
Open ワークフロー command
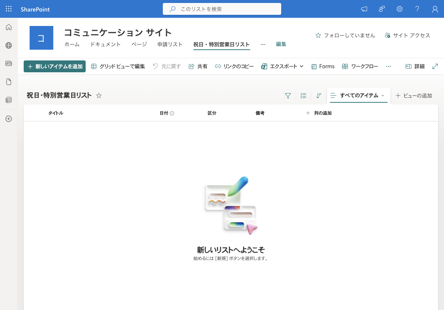[360, 66]
